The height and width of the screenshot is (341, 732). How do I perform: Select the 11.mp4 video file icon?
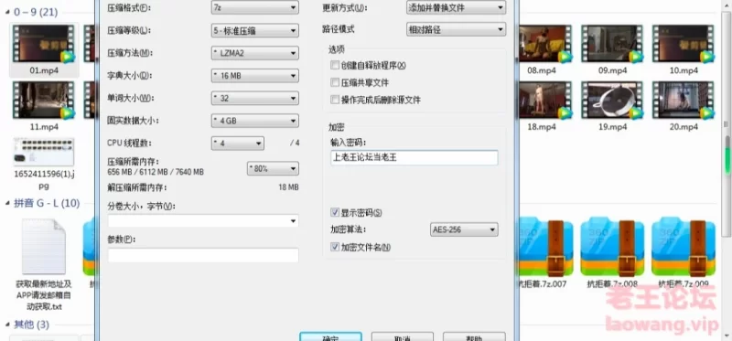(43, 101)
